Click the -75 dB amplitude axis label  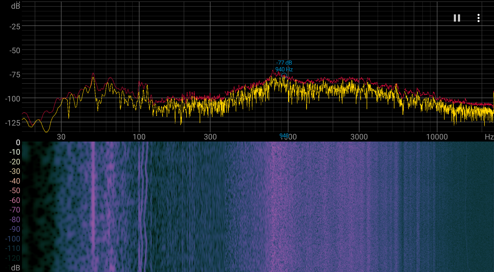pos(15,75)
